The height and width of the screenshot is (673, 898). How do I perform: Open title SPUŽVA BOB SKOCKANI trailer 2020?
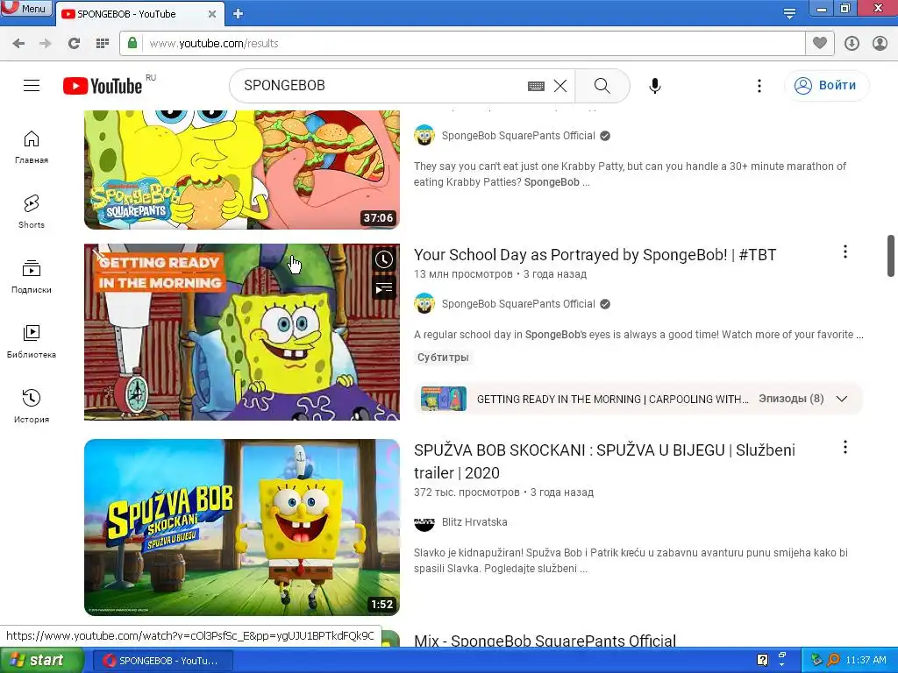click(x=604, y=461)
